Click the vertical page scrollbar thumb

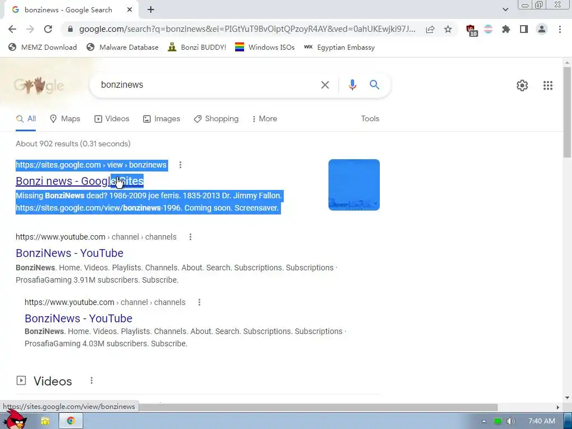pos(567,111)
